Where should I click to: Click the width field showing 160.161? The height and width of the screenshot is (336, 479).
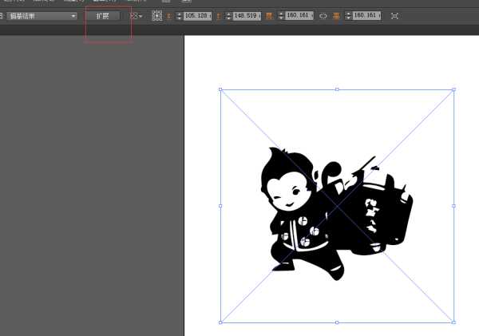[x=299, y=15]
